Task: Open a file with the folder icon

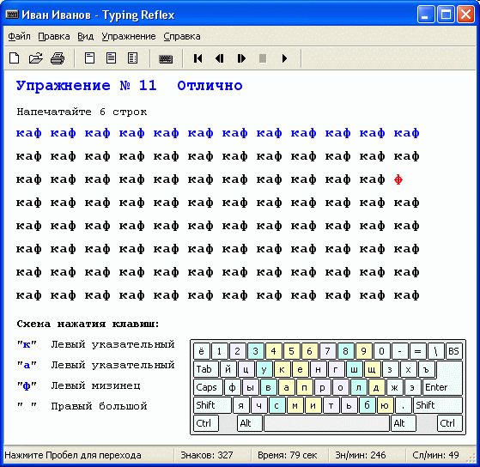Action: click(x=35, y=58)
